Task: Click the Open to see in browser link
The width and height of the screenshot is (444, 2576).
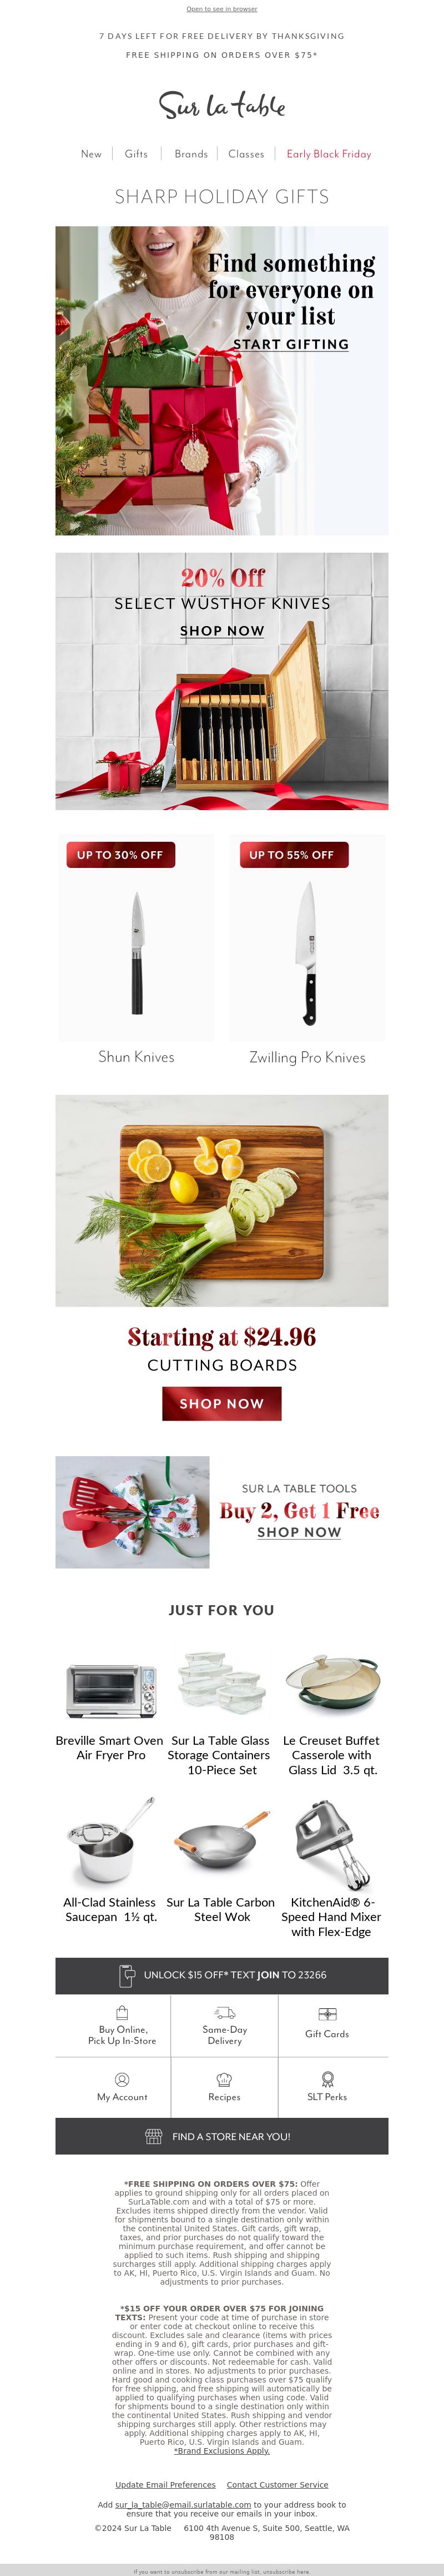Action: 221,9
